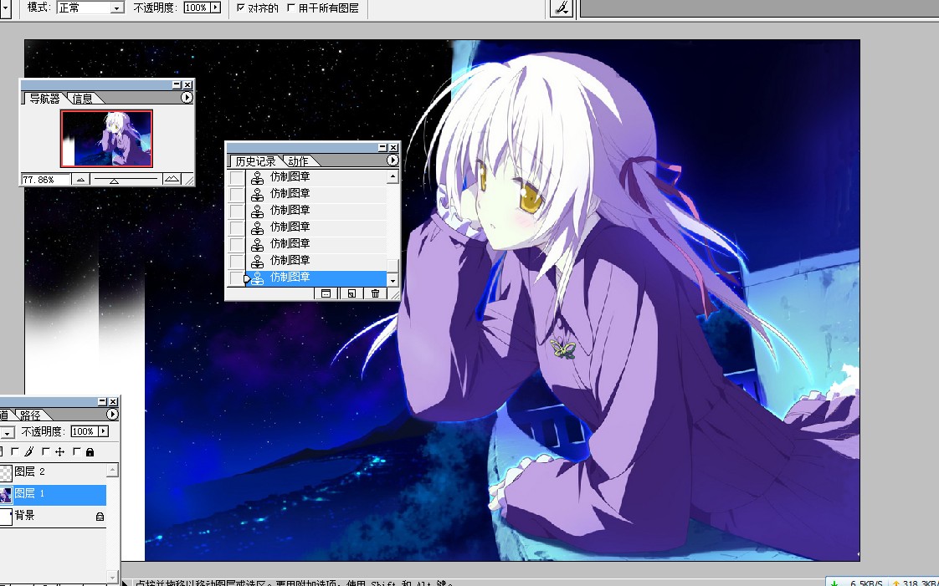Open the Navigator panel flyout menu arrow

(x=187, y=98)
